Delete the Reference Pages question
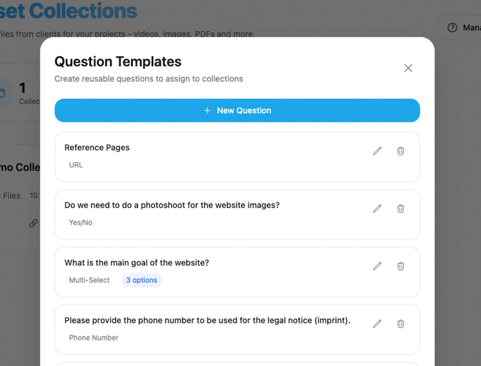This screenshot has height=366, width=481. [401, 151]
